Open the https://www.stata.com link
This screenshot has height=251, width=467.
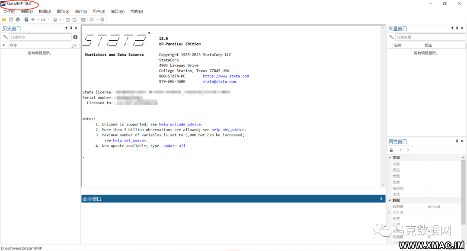pyautogui.click(x=226, y=76)
